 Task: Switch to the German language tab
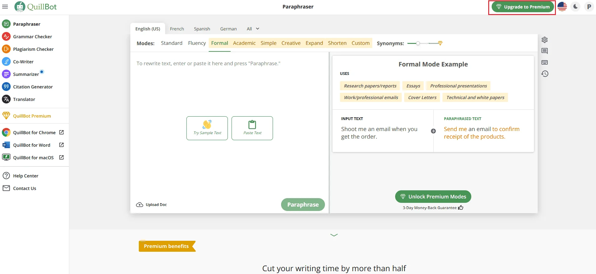228,29
